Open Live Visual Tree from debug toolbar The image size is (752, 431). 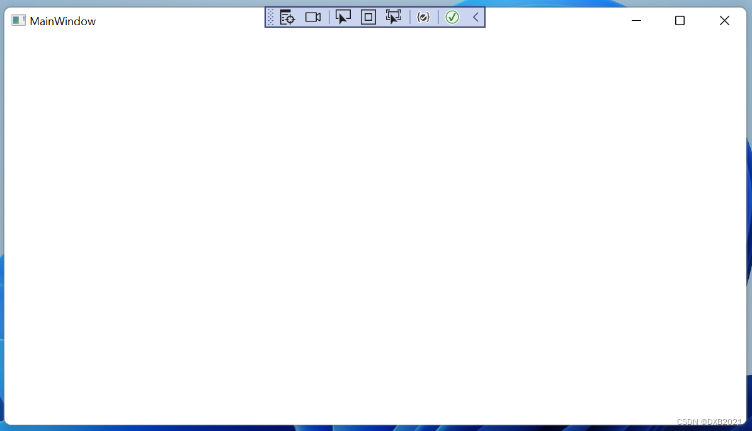coord(287,17)
